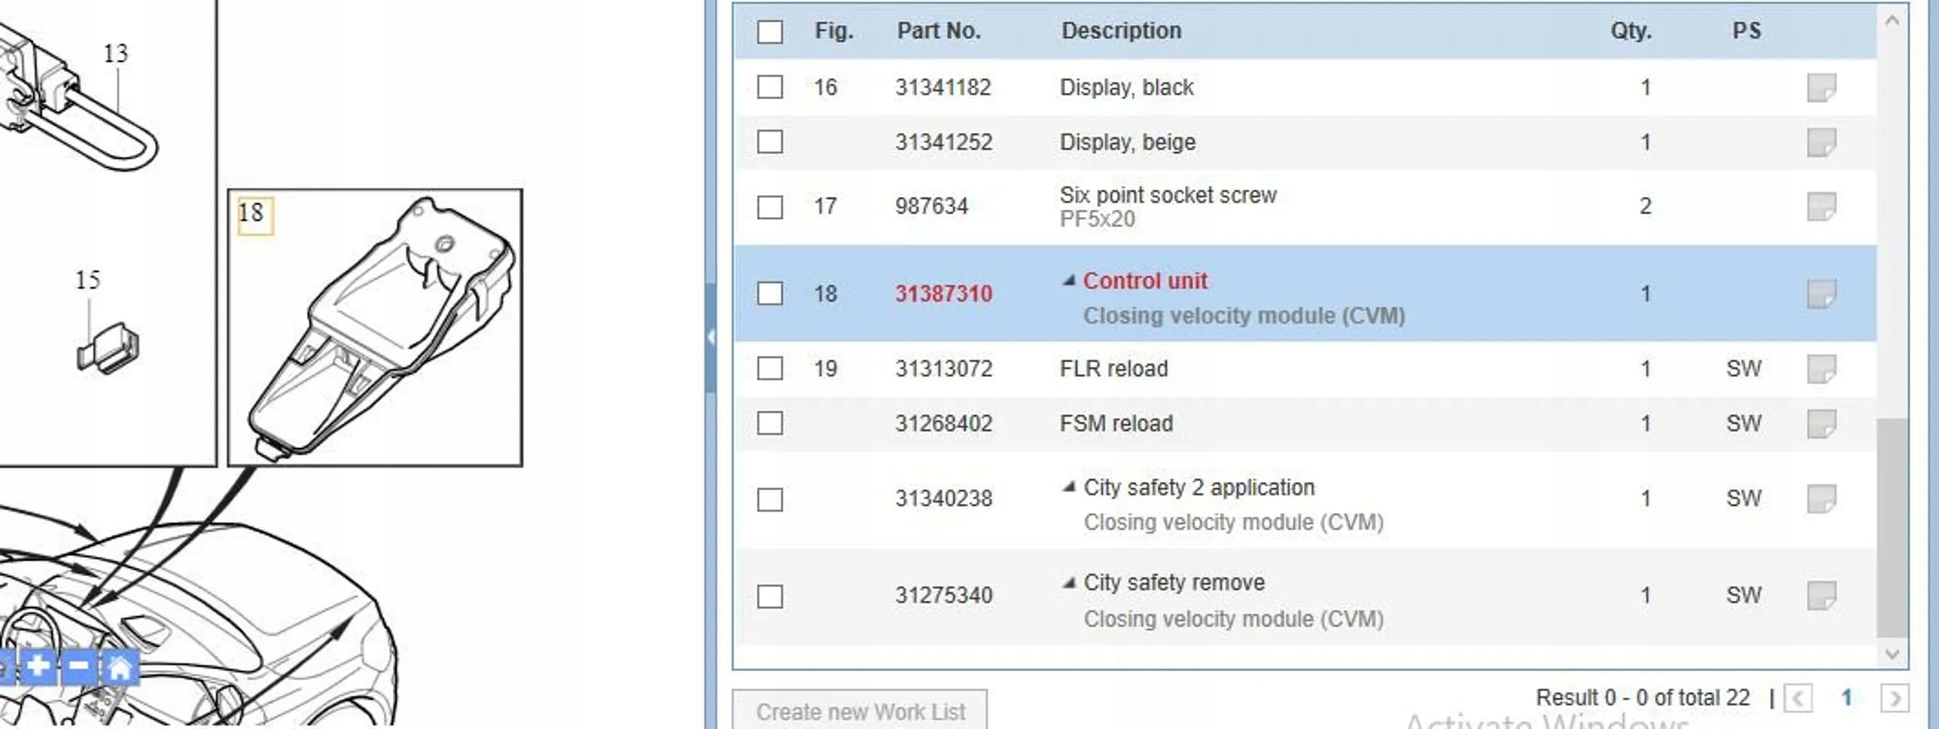Click the Control unit description link
Screen dimensions: 1939x729
tap(1145, 280)
